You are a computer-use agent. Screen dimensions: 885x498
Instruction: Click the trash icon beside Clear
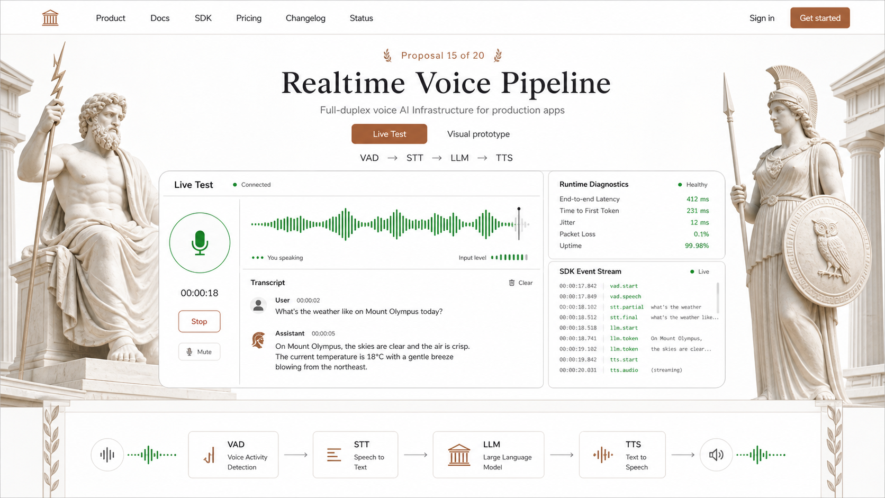(x=511, y=283)
